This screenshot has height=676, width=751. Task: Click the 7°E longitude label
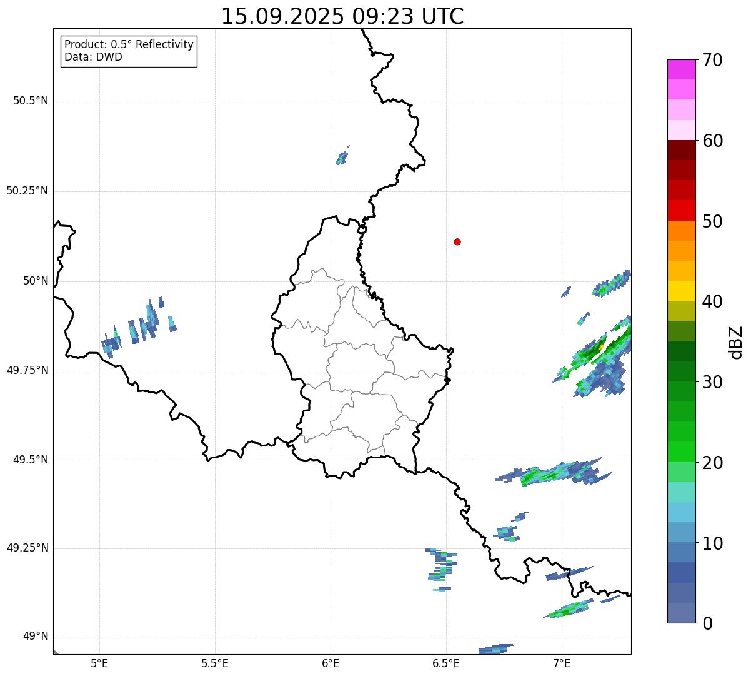[562, 663]
